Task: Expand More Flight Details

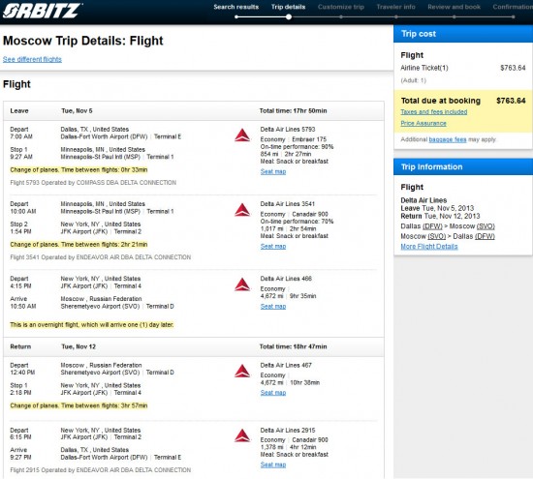Action: (x=429, y=247)
